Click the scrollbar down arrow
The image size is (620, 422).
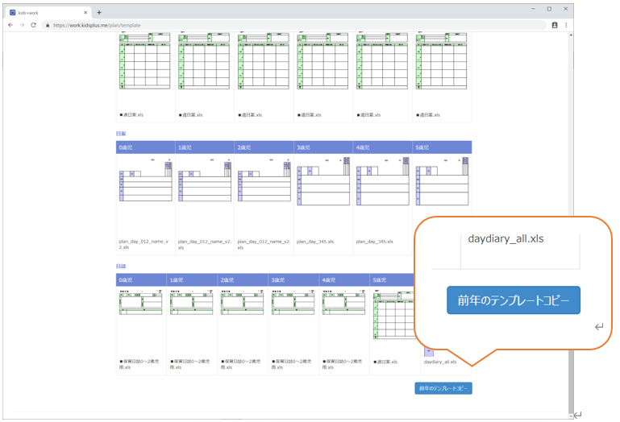tap(571, 416)
